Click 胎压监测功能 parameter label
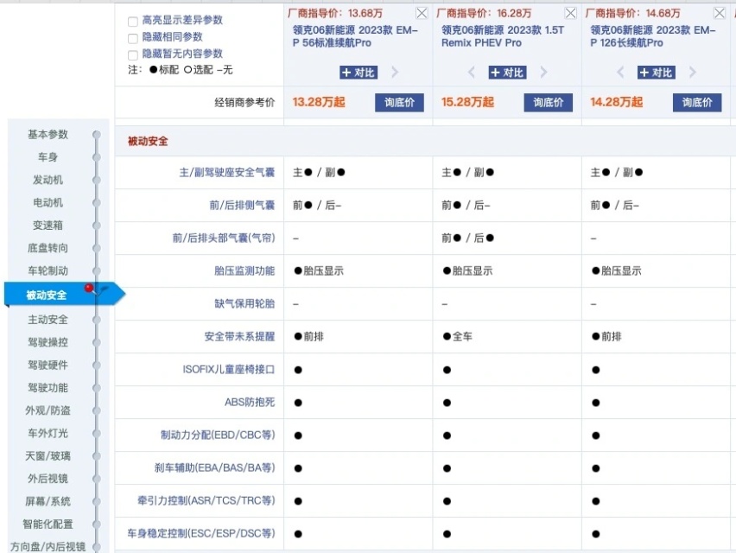Screen dimensions: 736x553 (x=244, y=270)
